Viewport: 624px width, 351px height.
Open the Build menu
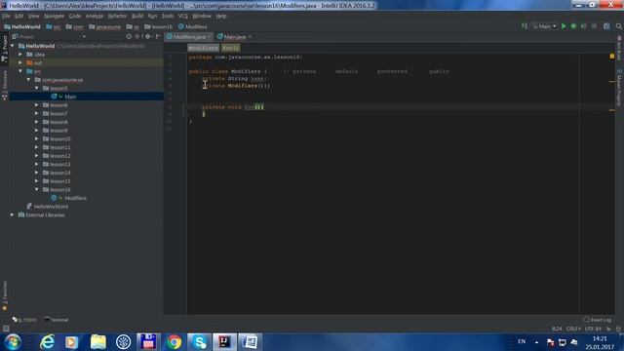[137, 16]
